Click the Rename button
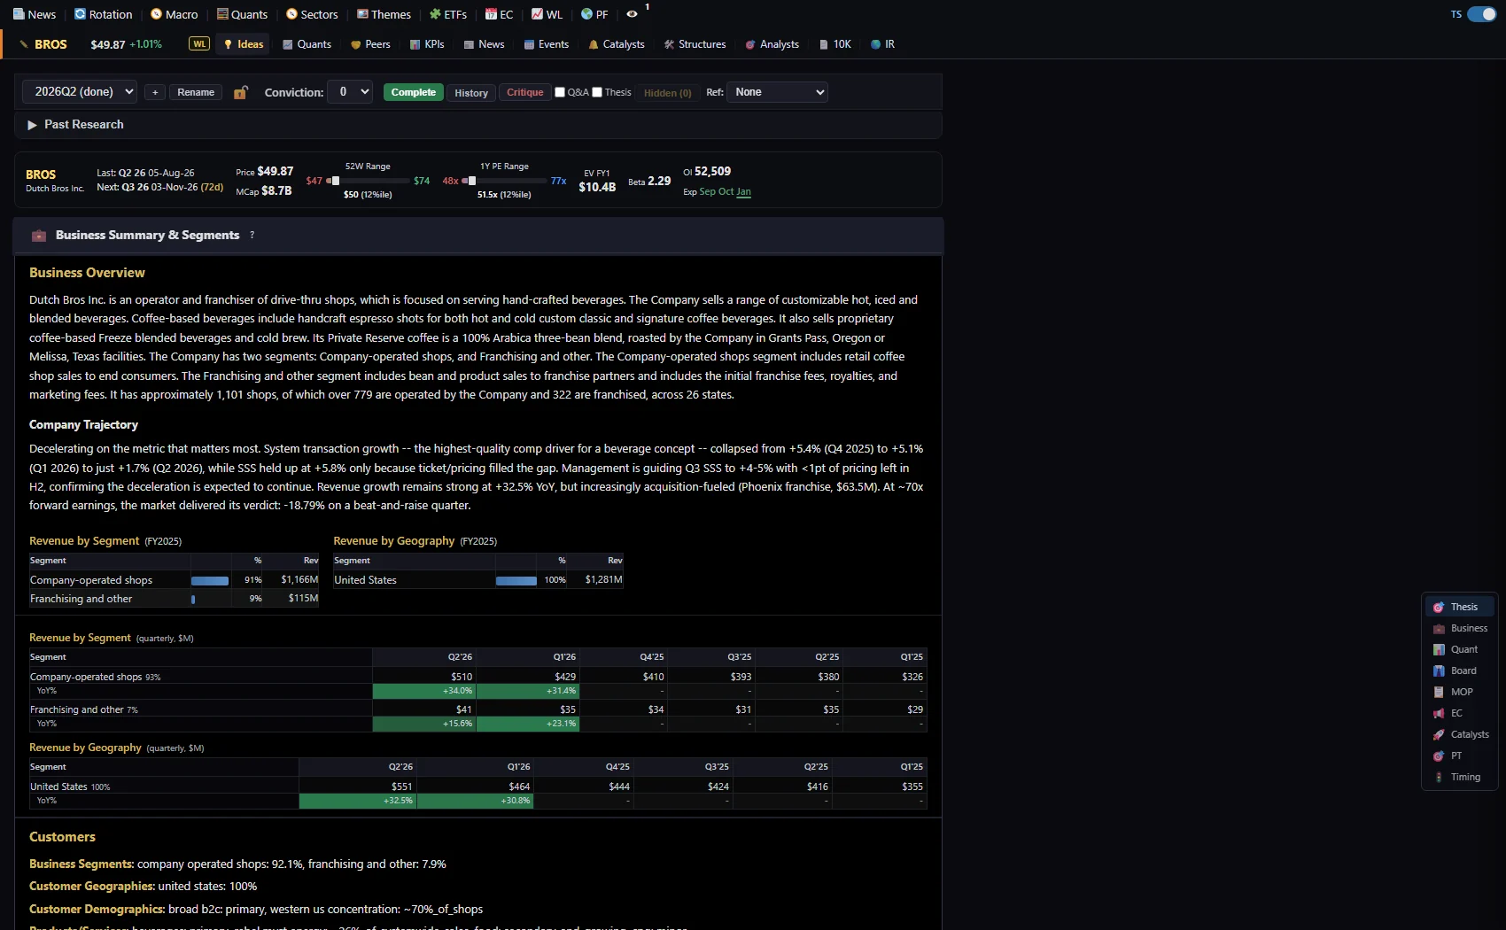Viewport: 1506px width, 930px height. [196, 92]
